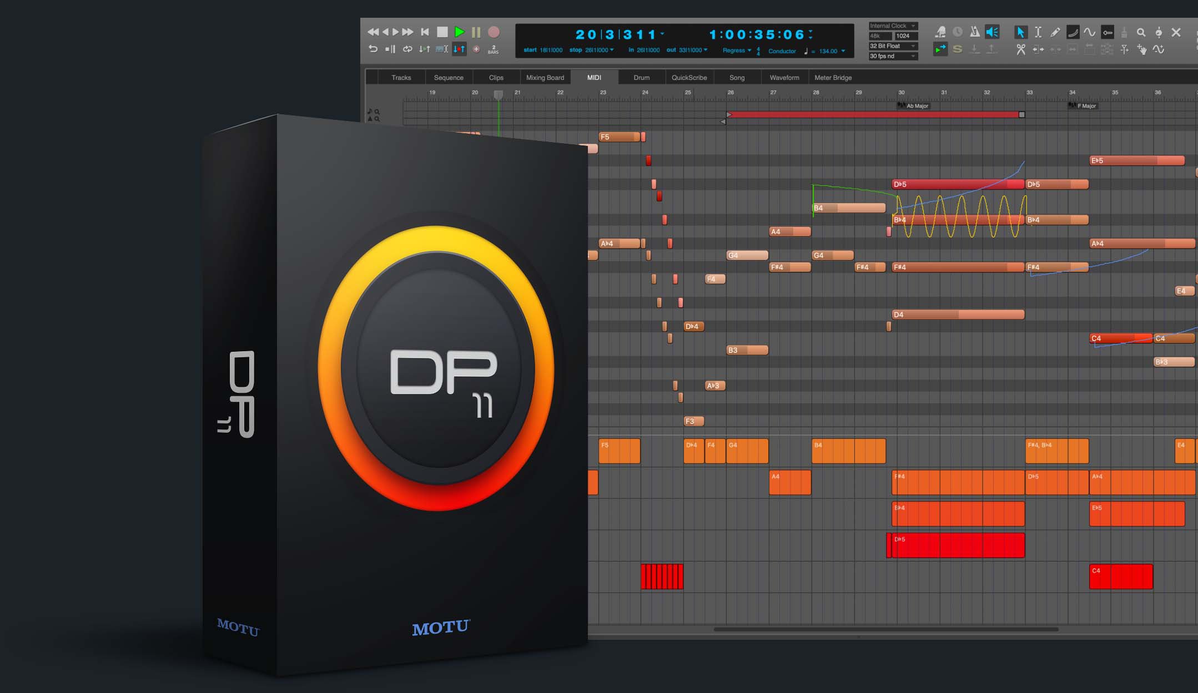Activate the Zoom magnifier tool
This screenshot has width=1198, height=693.
point(1141,32)
